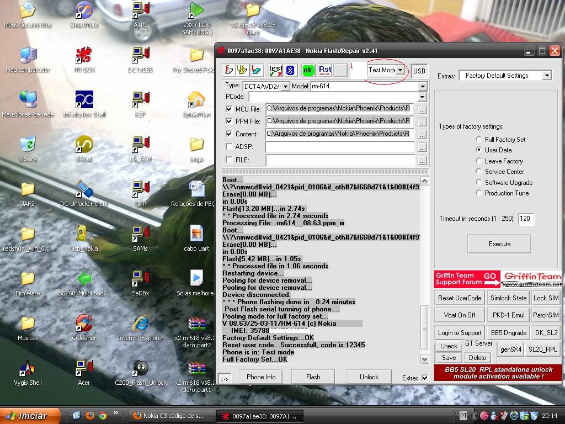565x424 pixels.
Task: Switch to Nokia C3 código Firefox taskbar item
Action: point(170,416)
